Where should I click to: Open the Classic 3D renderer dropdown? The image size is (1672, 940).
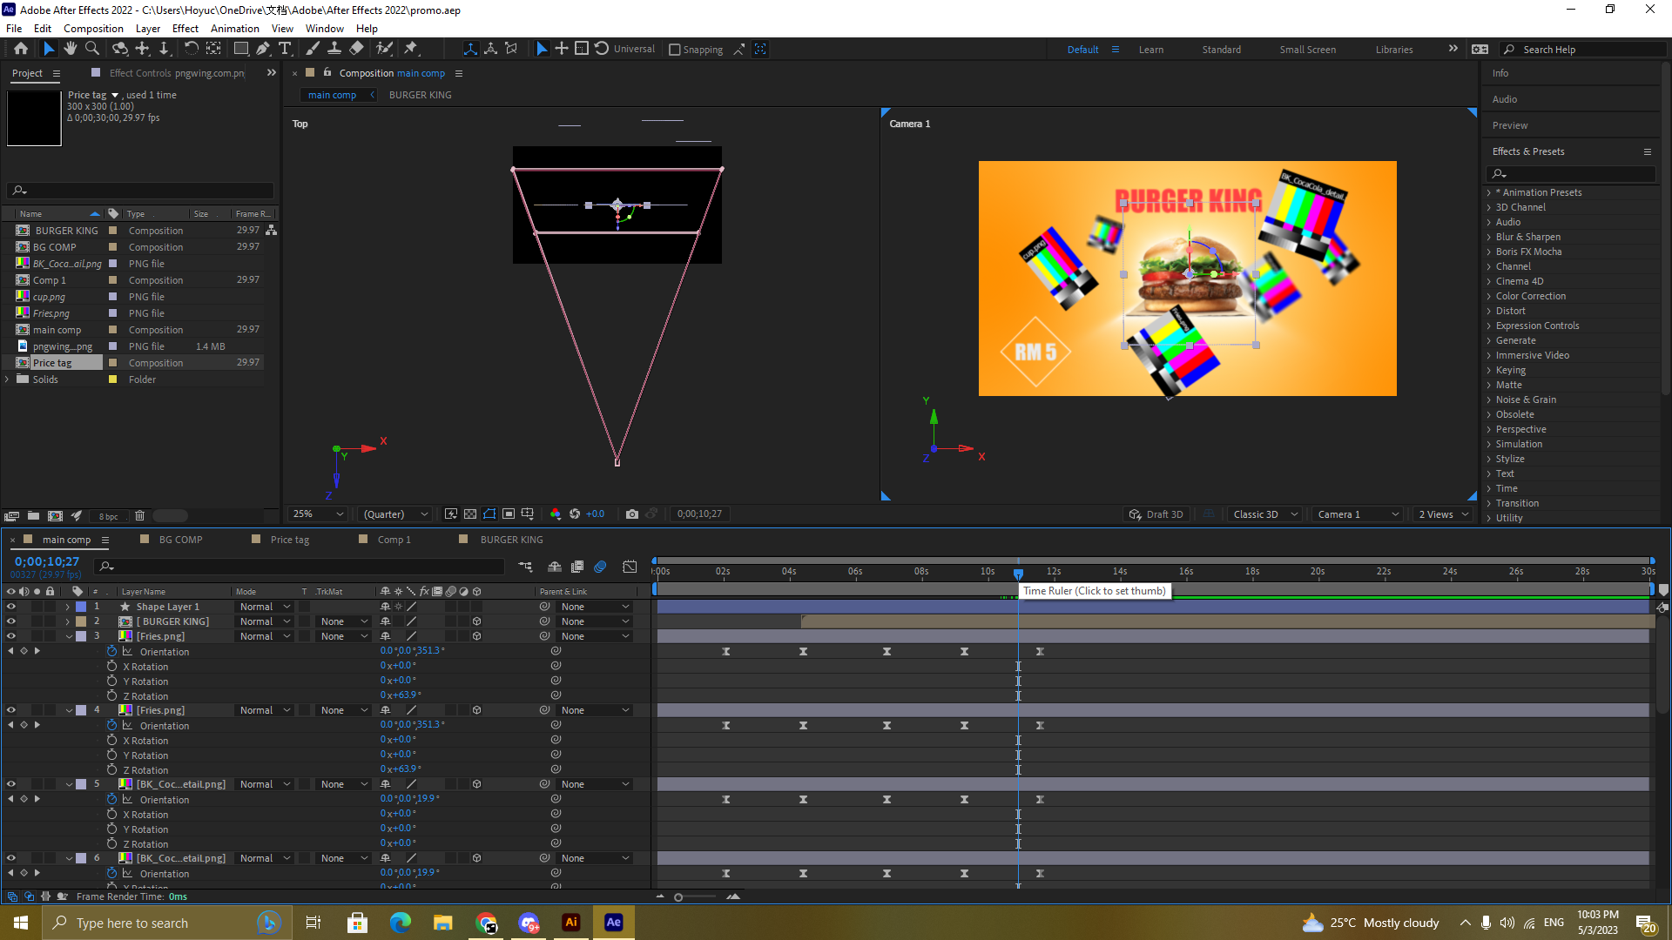click(1264, 514)
